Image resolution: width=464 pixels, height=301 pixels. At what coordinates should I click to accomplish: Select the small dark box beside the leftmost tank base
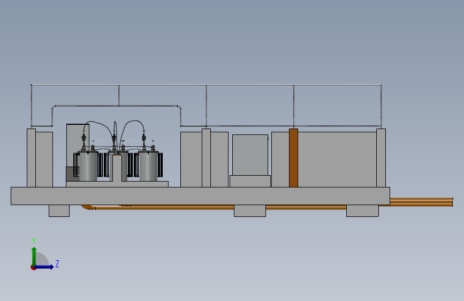tap(72, 174)
